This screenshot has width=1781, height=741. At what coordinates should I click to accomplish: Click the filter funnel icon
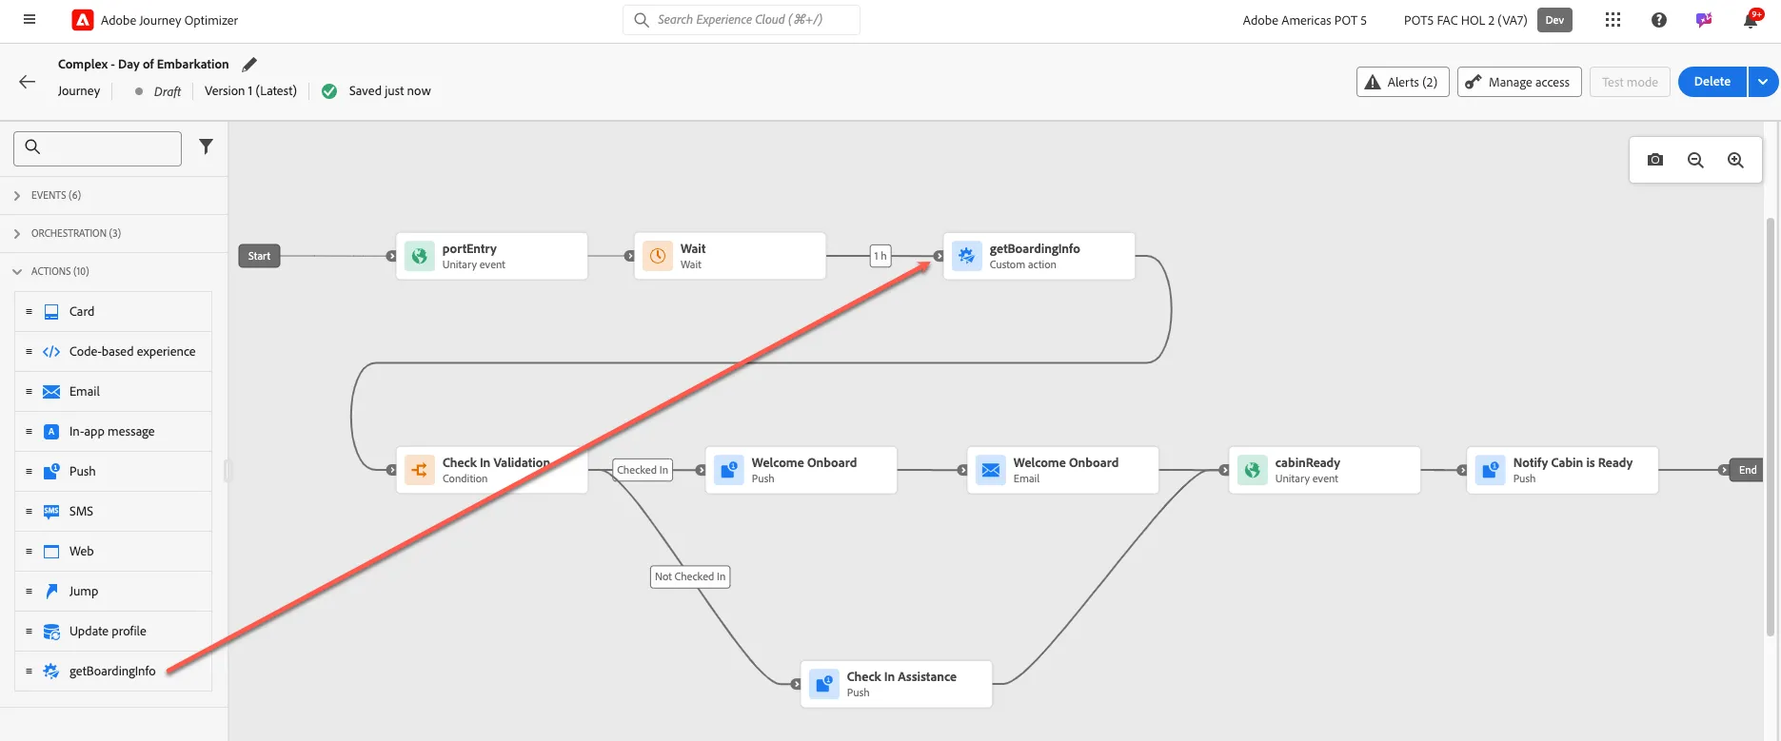click(206, 146)
